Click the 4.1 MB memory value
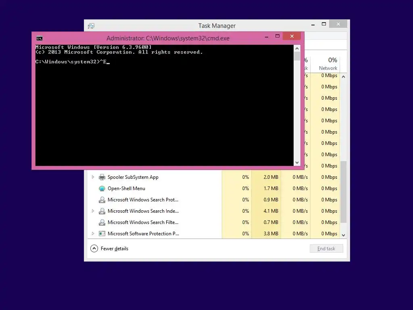 coord(271,211)
